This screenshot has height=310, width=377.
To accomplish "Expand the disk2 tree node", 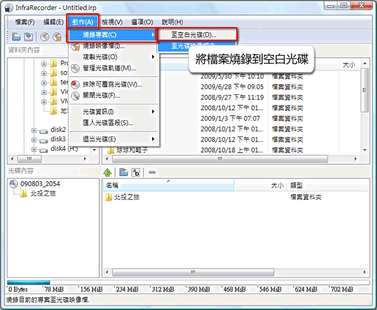I will click(34, 131).
